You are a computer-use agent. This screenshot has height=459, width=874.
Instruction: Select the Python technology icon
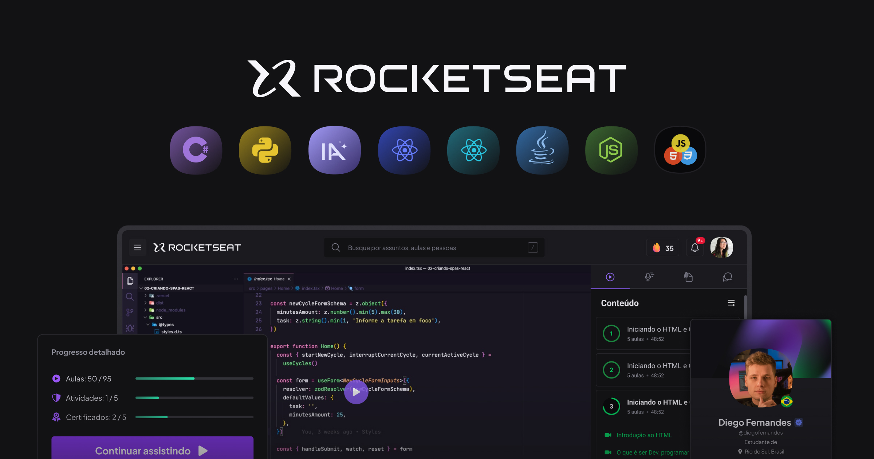coord(265,150)
